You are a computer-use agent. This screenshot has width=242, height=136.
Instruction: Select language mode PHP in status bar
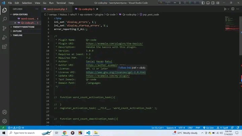tap(198, 128)
